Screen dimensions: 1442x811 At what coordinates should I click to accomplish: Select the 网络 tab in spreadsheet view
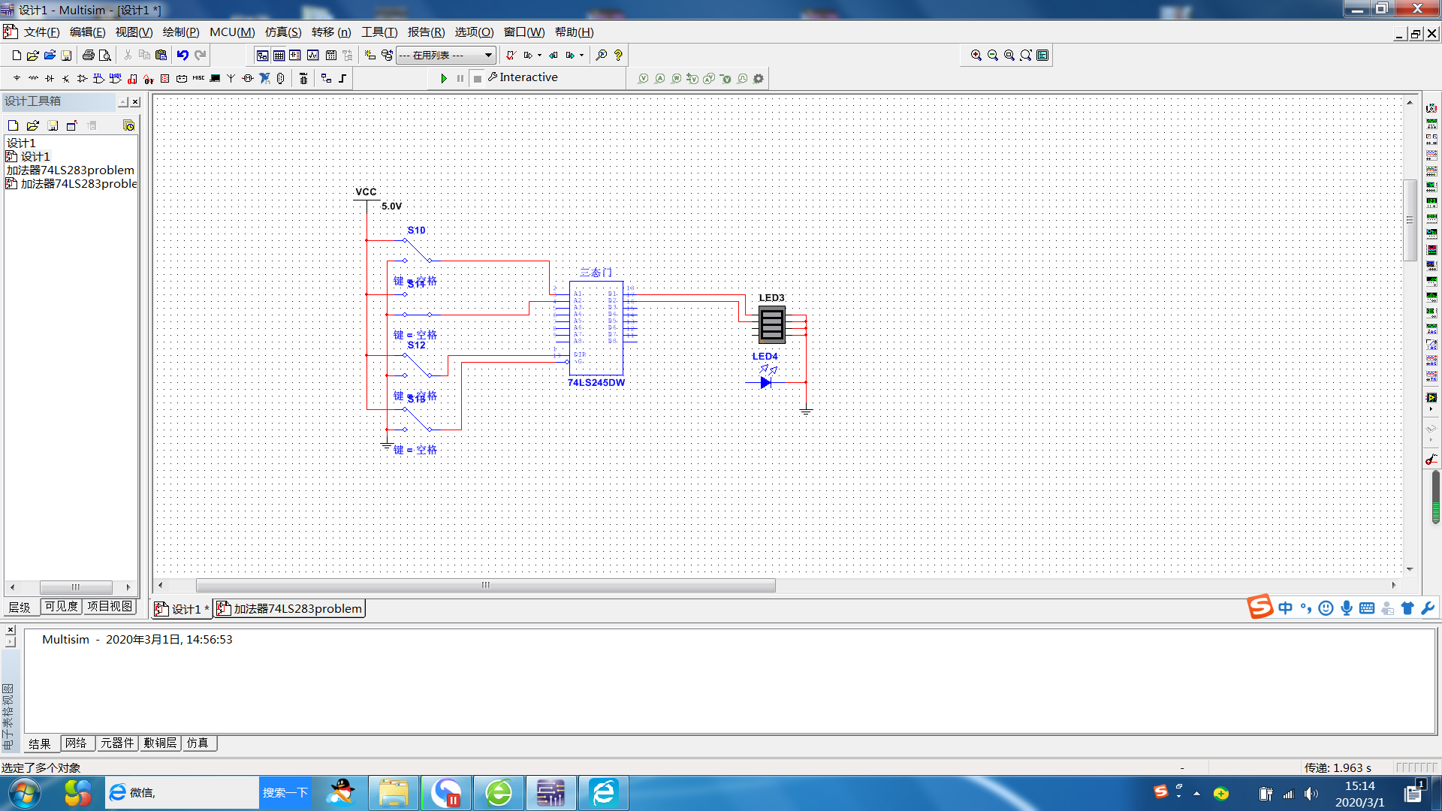click(x=77, y=743)
